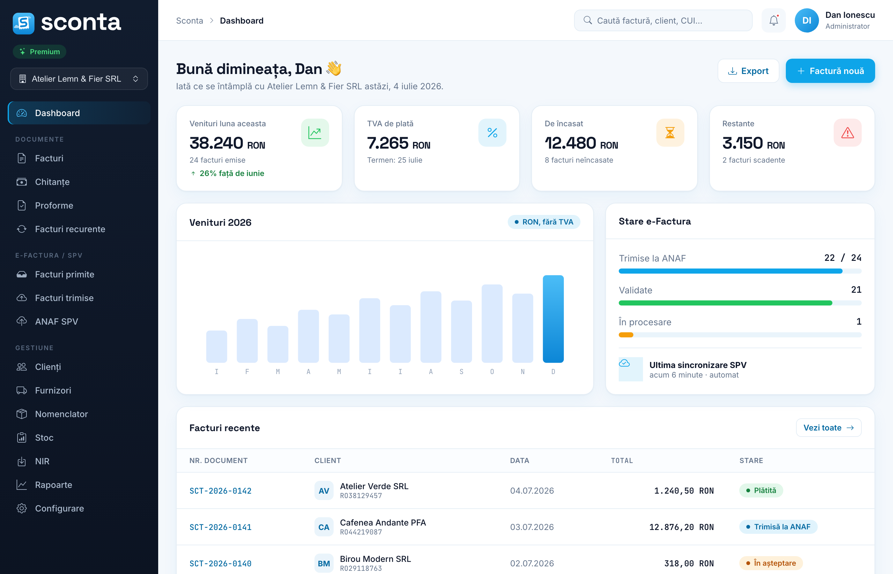Screen dimensions: 893x574
Task: Click the Trimise la ANAF progress bar
Action: pyautogui.click(x=740, y=271)
